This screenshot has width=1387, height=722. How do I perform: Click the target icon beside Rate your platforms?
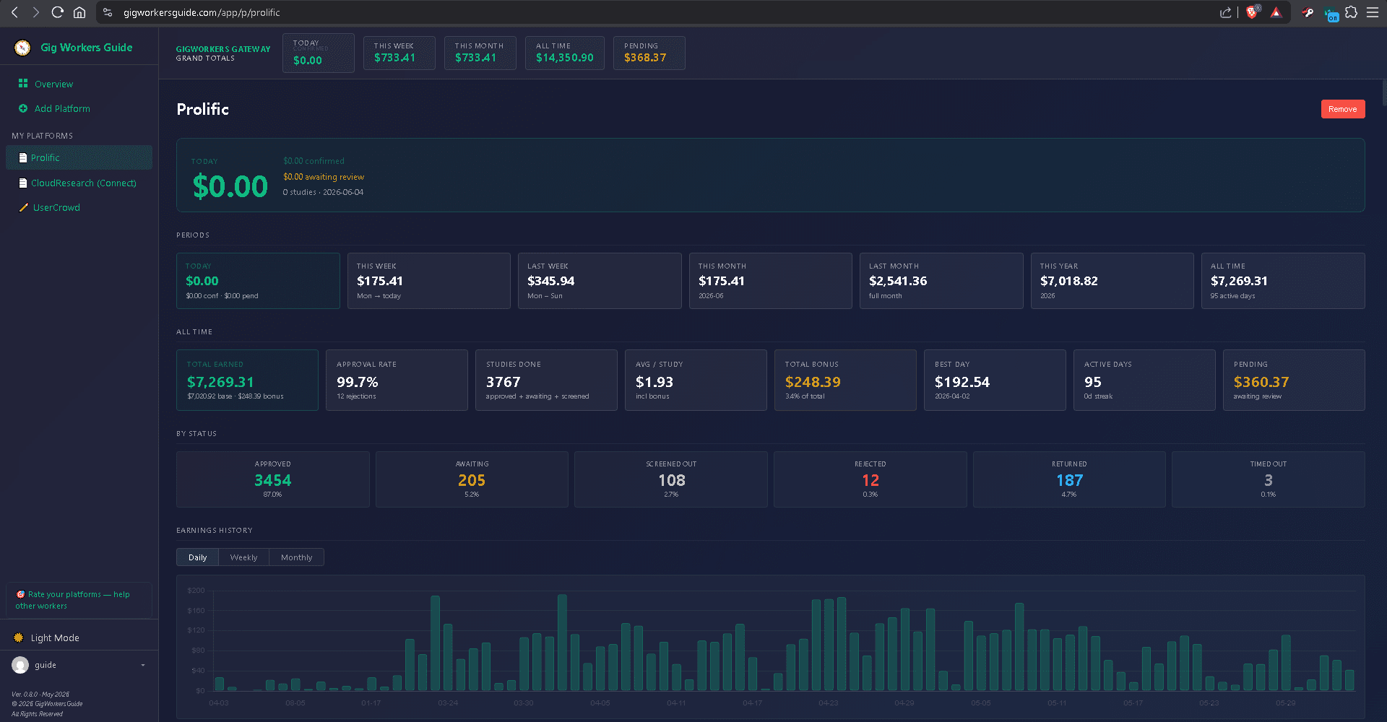click(20, 594)
